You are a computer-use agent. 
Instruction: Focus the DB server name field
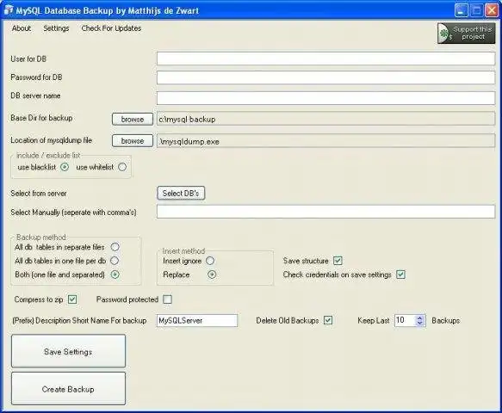point(326,98)
